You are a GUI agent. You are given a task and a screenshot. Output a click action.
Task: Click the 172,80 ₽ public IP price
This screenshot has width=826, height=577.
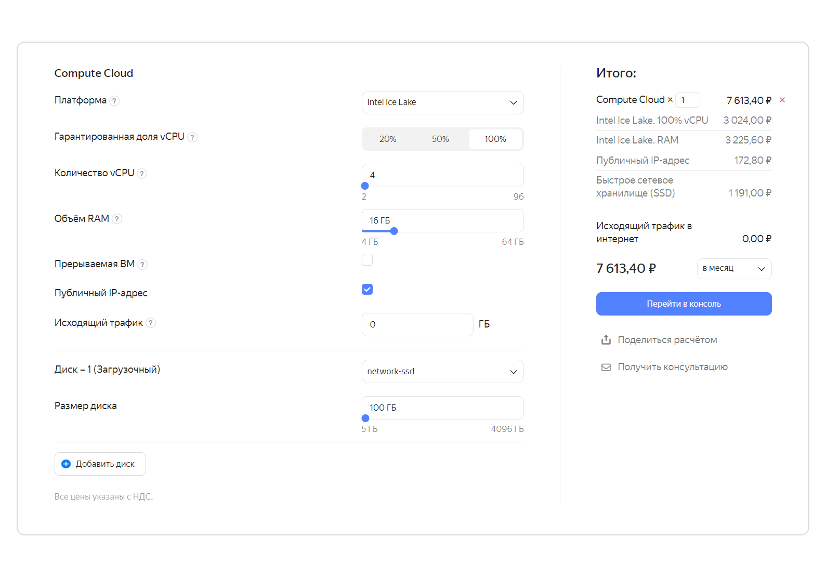753,161
